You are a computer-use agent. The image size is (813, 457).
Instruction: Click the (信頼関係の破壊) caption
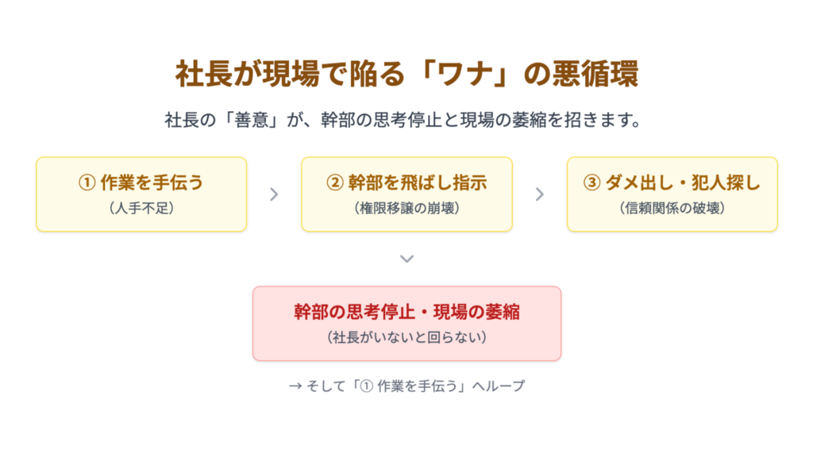tap(672, 208)
